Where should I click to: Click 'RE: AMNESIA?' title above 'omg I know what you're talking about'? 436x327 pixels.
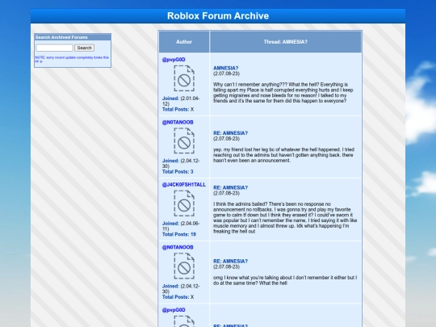[x=230, y=261]
